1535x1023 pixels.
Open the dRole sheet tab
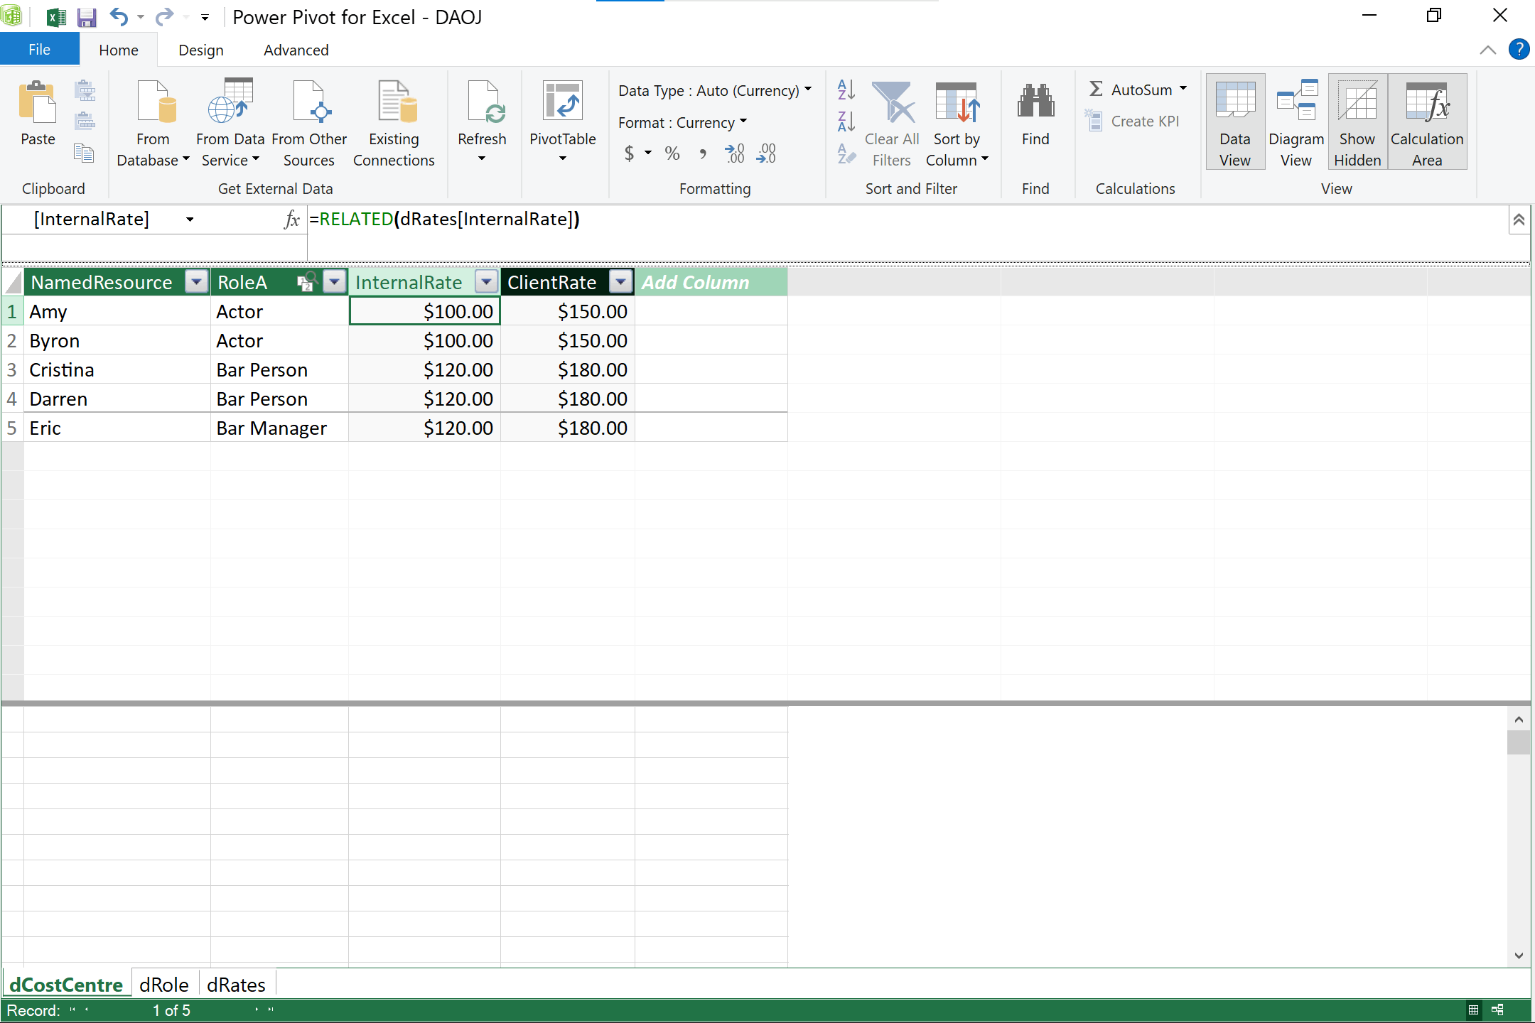pos(164,985)
